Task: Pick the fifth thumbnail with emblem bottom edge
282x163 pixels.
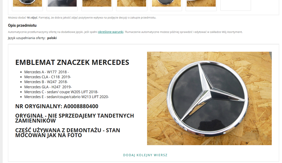Action: (166, 3)
